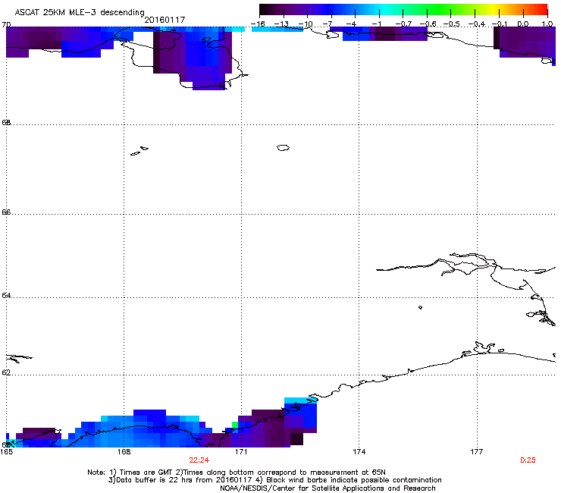Click the red end of the color bar
561x493 pixels.
pos(542,9)
